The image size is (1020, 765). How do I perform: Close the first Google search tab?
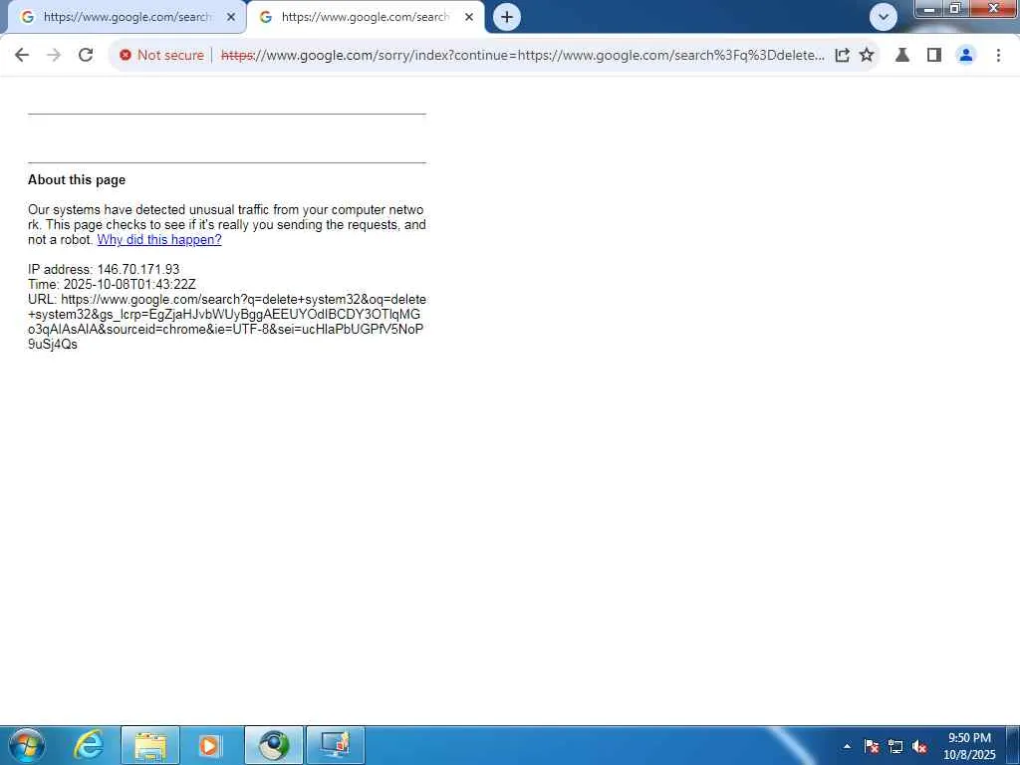(231, 17)
